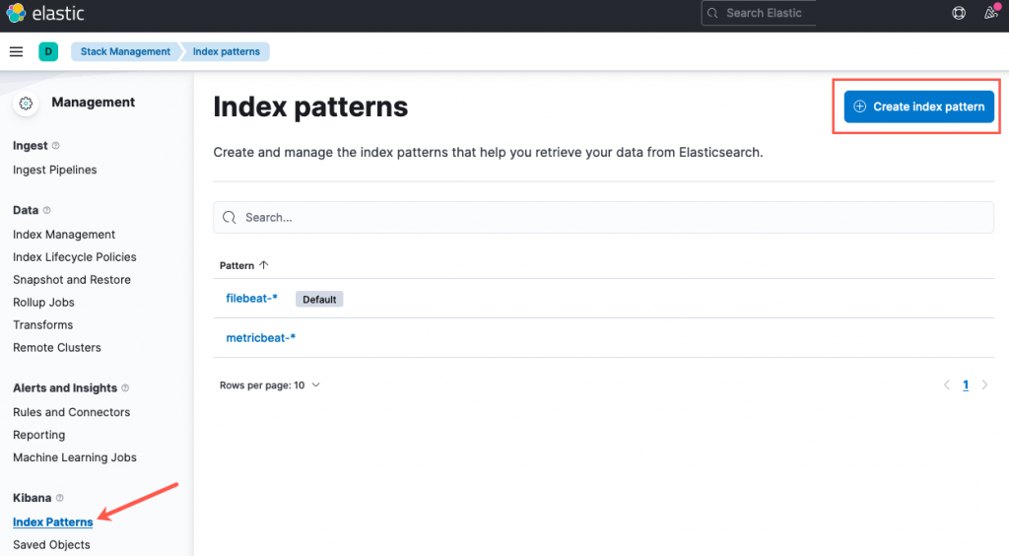This screenshot has height=556, width=1009.
Task: Click the Kibana section info icon
Action: pos(60,498)
